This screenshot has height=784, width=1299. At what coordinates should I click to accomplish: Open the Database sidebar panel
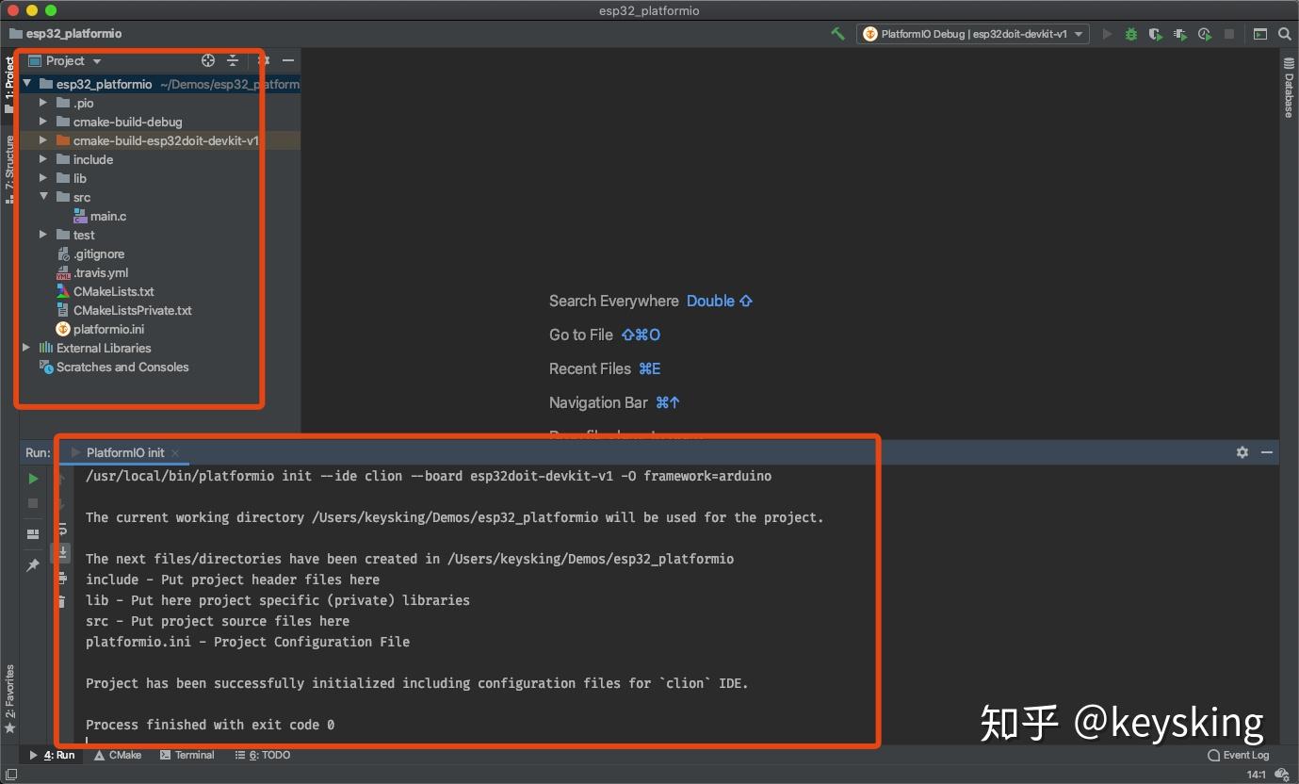point(1289,90)
